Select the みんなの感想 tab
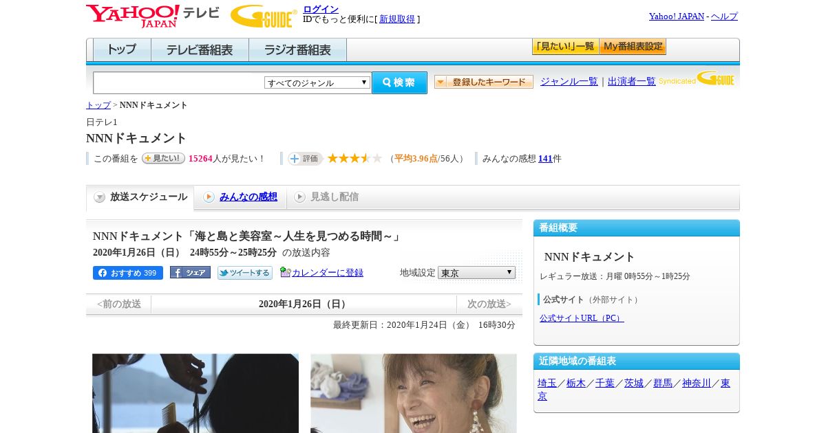 point(248,197)
